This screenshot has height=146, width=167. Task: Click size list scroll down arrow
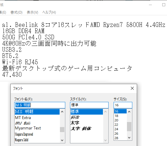pyautogui.click(x=129, y=138)
